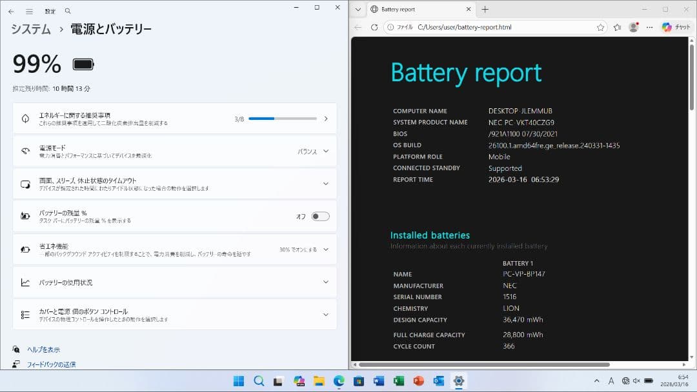This screenshot has width=697, height=392.
Task: Enable the バッテリーの残量 % toggle
Action: [x=320, y=216]
